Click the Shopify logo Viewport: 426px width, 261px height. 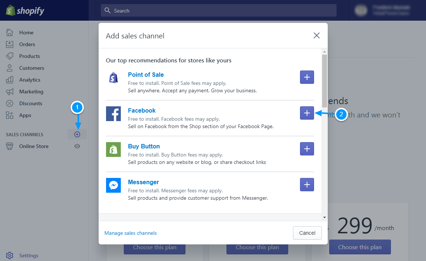[x=25, y=11]
